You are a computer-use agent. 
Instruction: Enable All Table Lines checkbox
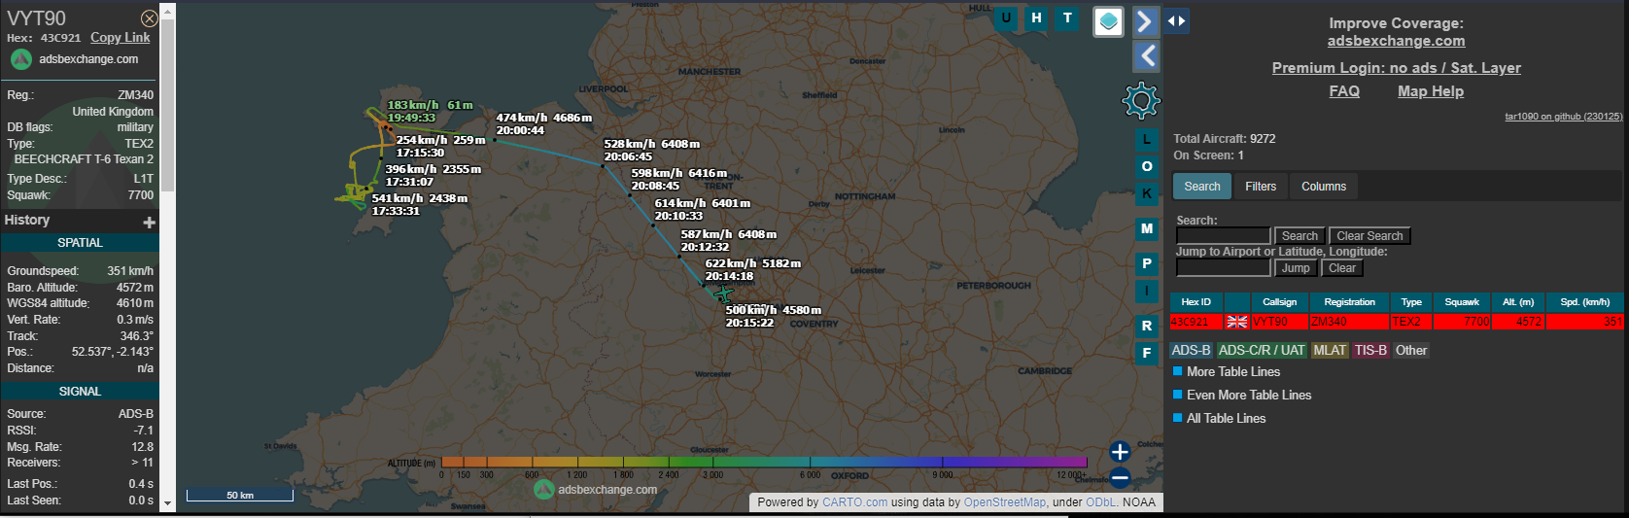click(x=1177, y=418)
